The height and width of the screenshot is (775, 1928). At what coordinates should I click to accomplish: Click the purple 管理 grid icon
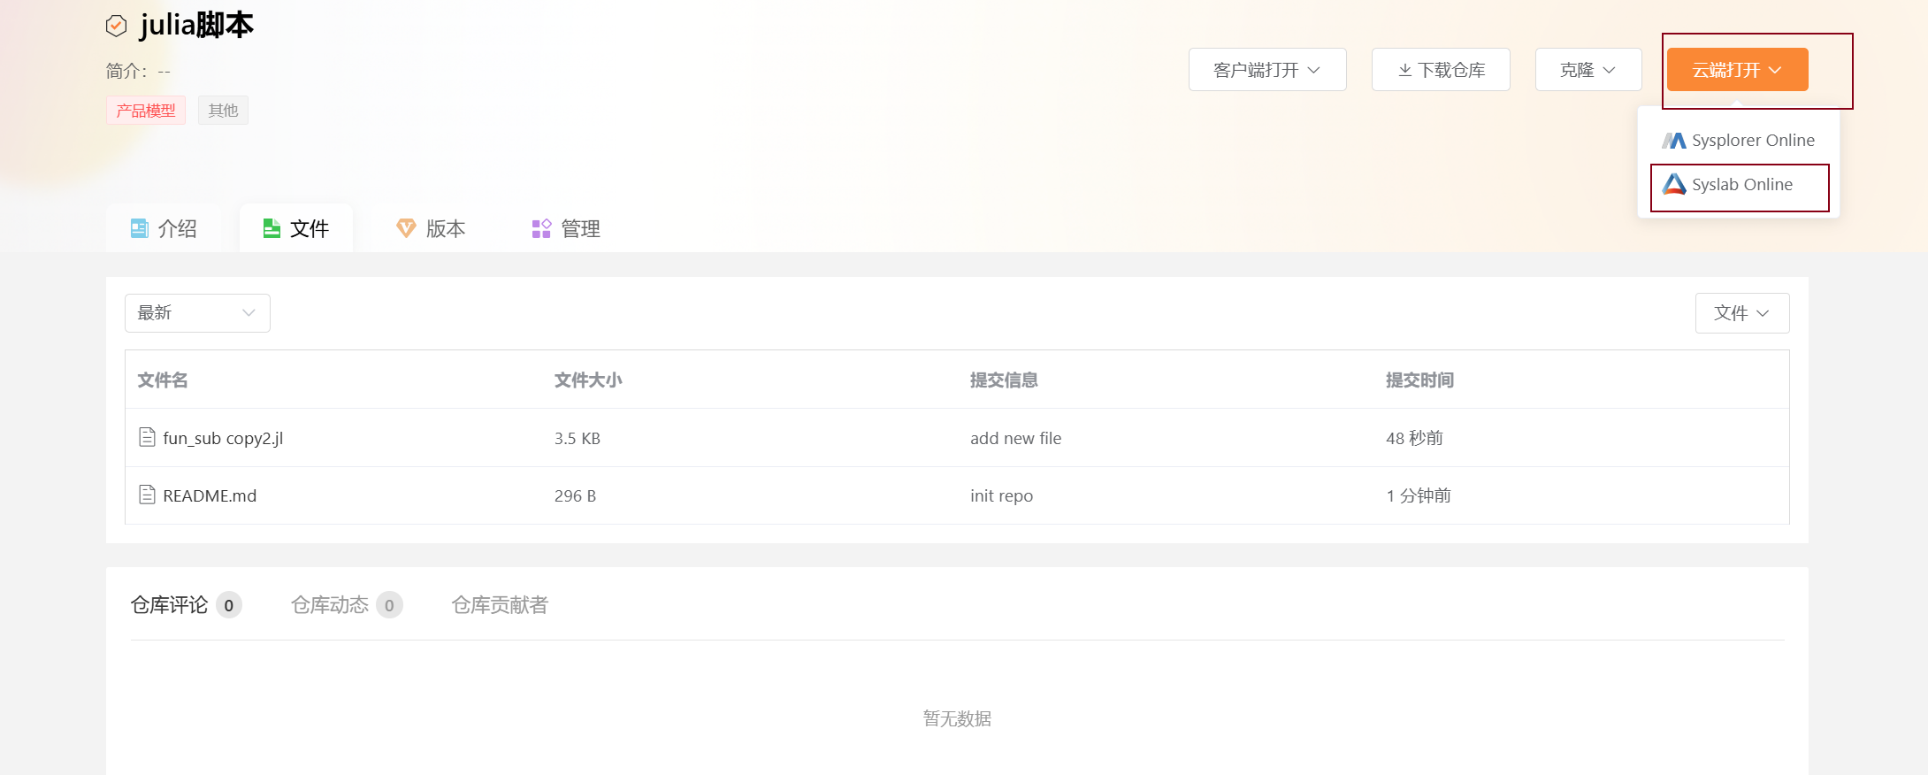pyautogui.click(x=541, y=229)
